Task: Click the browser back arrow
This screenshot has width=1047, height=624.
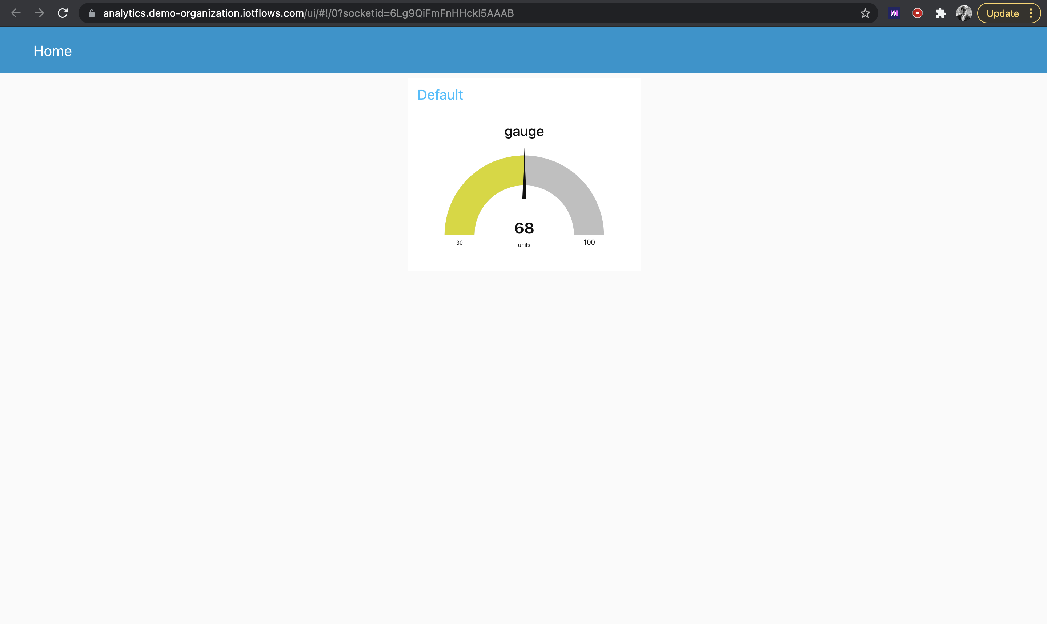Action: 16,13
